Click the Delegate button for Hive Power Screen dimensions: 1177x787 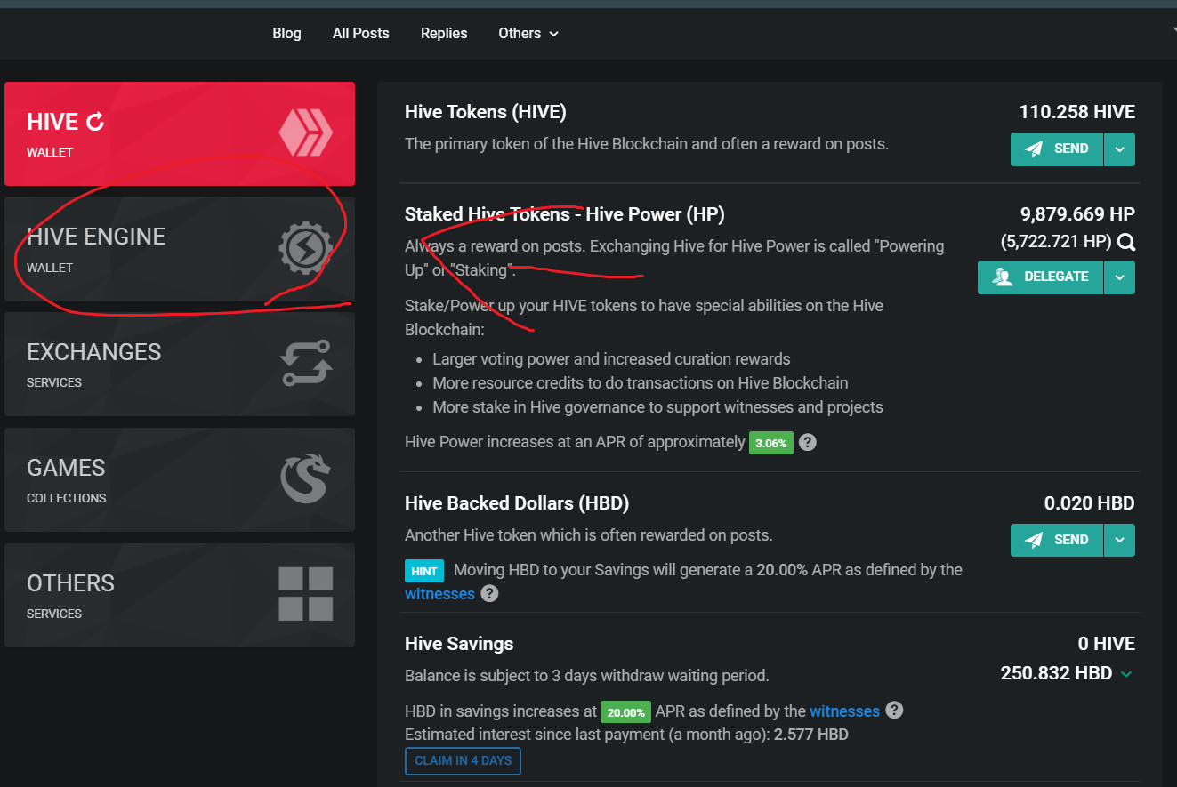click(1040, 277)
